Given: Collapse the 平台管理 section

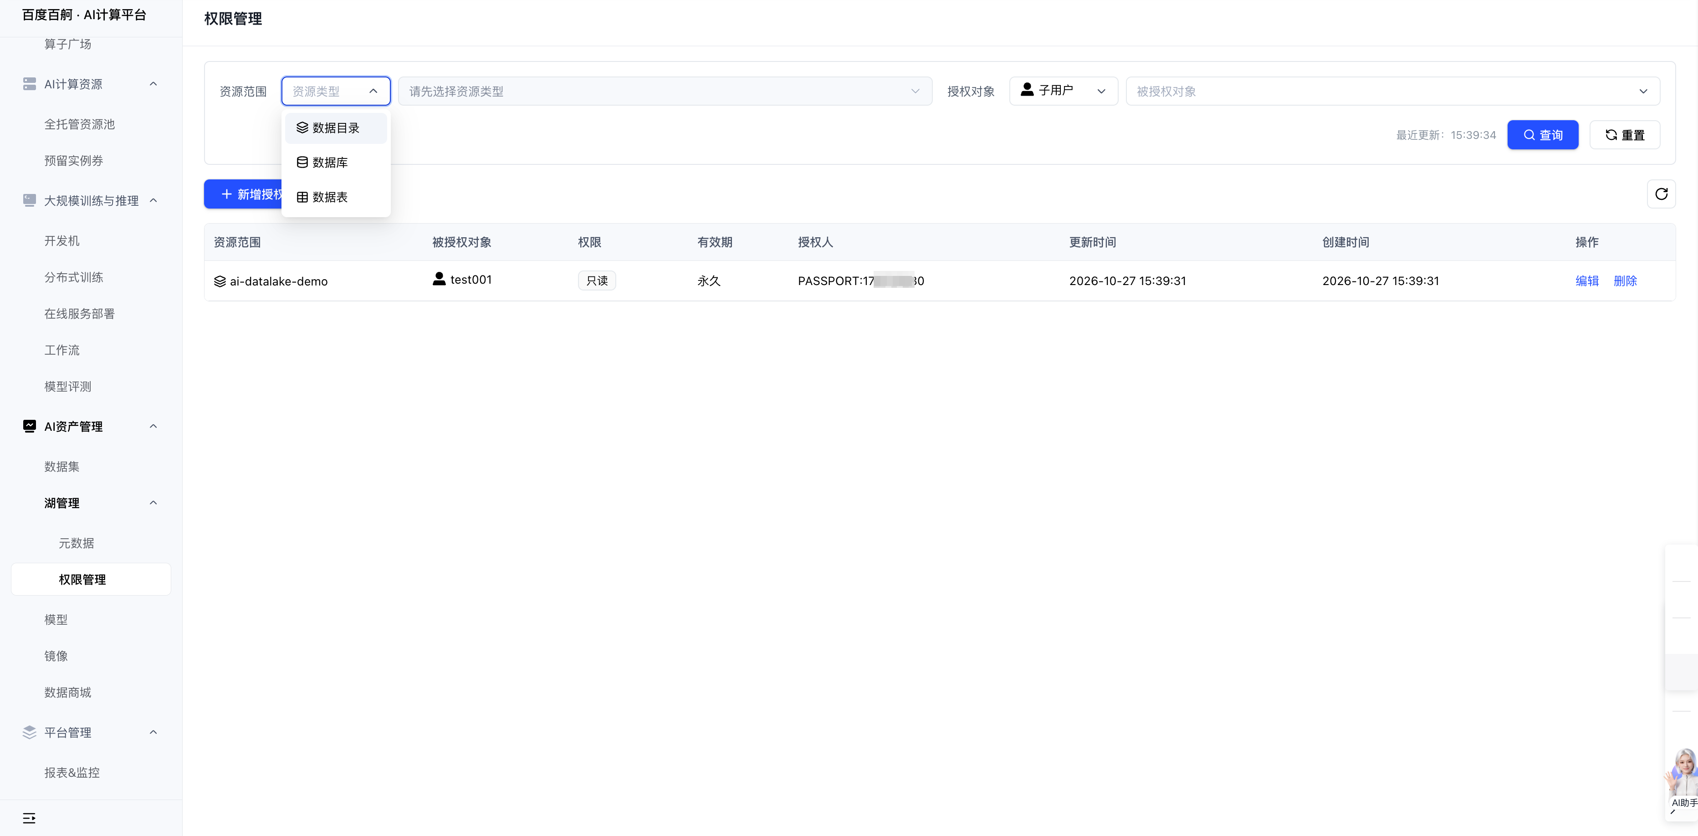Looking at the screenshot, I should tap(153, 732).
